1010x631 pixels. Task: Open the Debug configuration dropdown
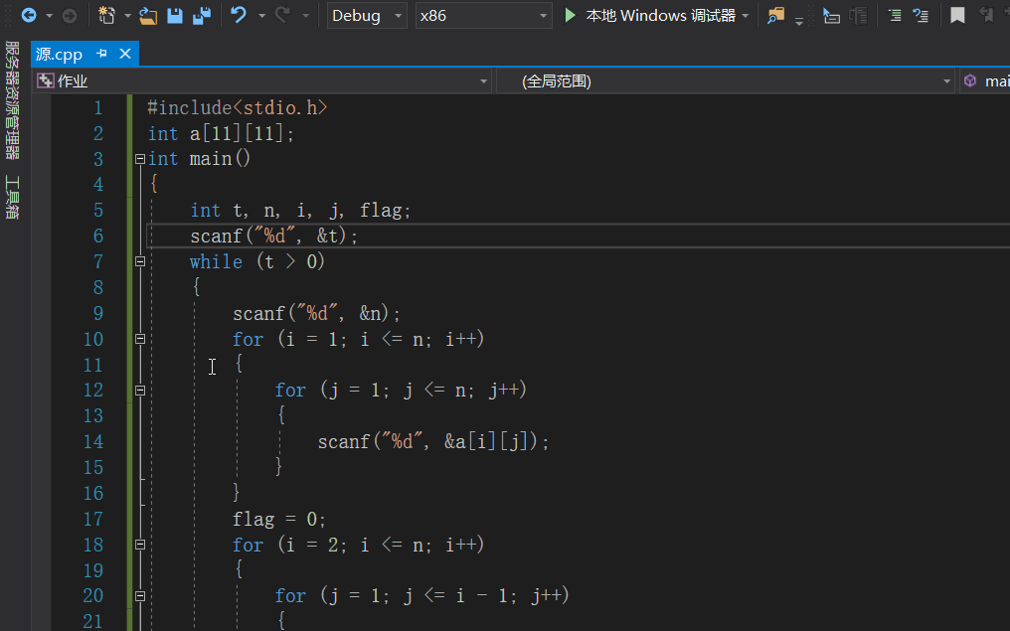[x=367, y=15]
